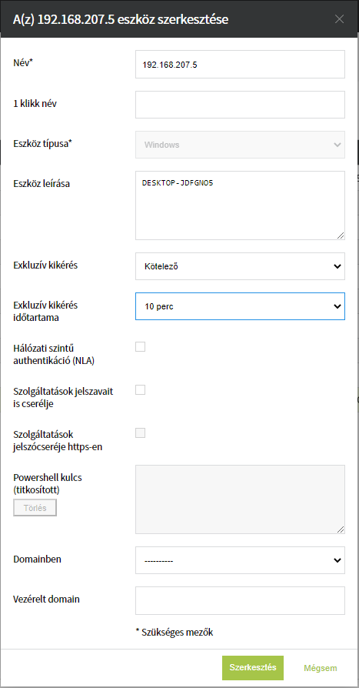Click the Hálózati szintű authentikáció label text
The height and width of the screenshot is (688, 359).
pyautogui.click(x=55, y=355)
